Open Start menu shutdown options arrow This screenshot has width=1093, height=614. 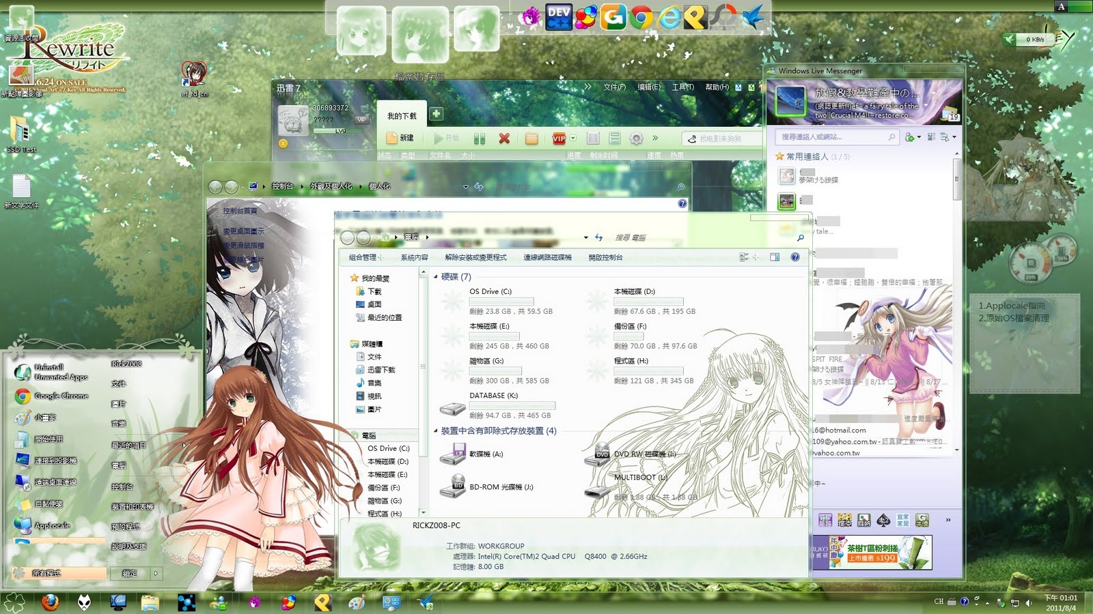click(156, 573)
